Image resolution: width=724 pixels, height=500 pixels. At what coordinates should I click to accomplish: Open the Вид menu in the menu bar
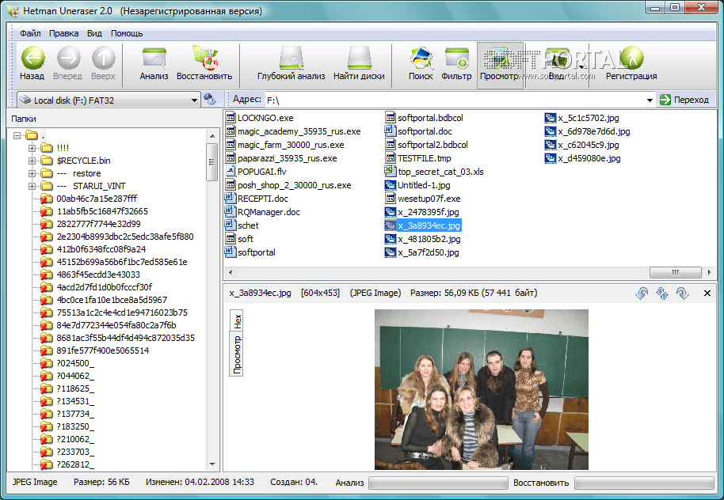94,33
